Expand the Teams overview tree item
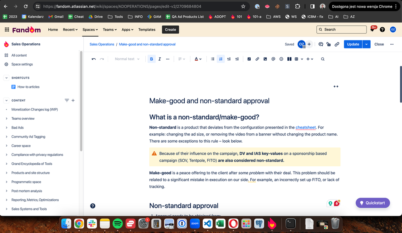 click(6, 119)
